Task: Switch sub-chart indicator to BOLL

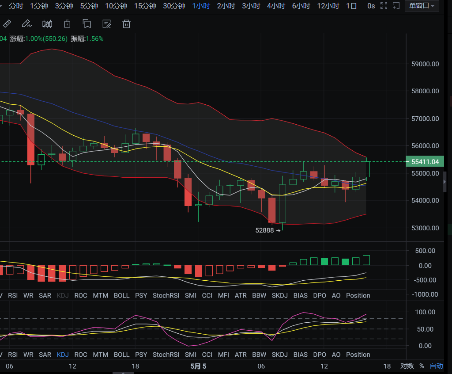Action: 121,295
